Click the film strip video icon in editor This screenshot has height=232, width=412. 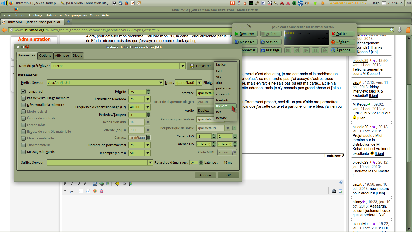tap(131, 184)
